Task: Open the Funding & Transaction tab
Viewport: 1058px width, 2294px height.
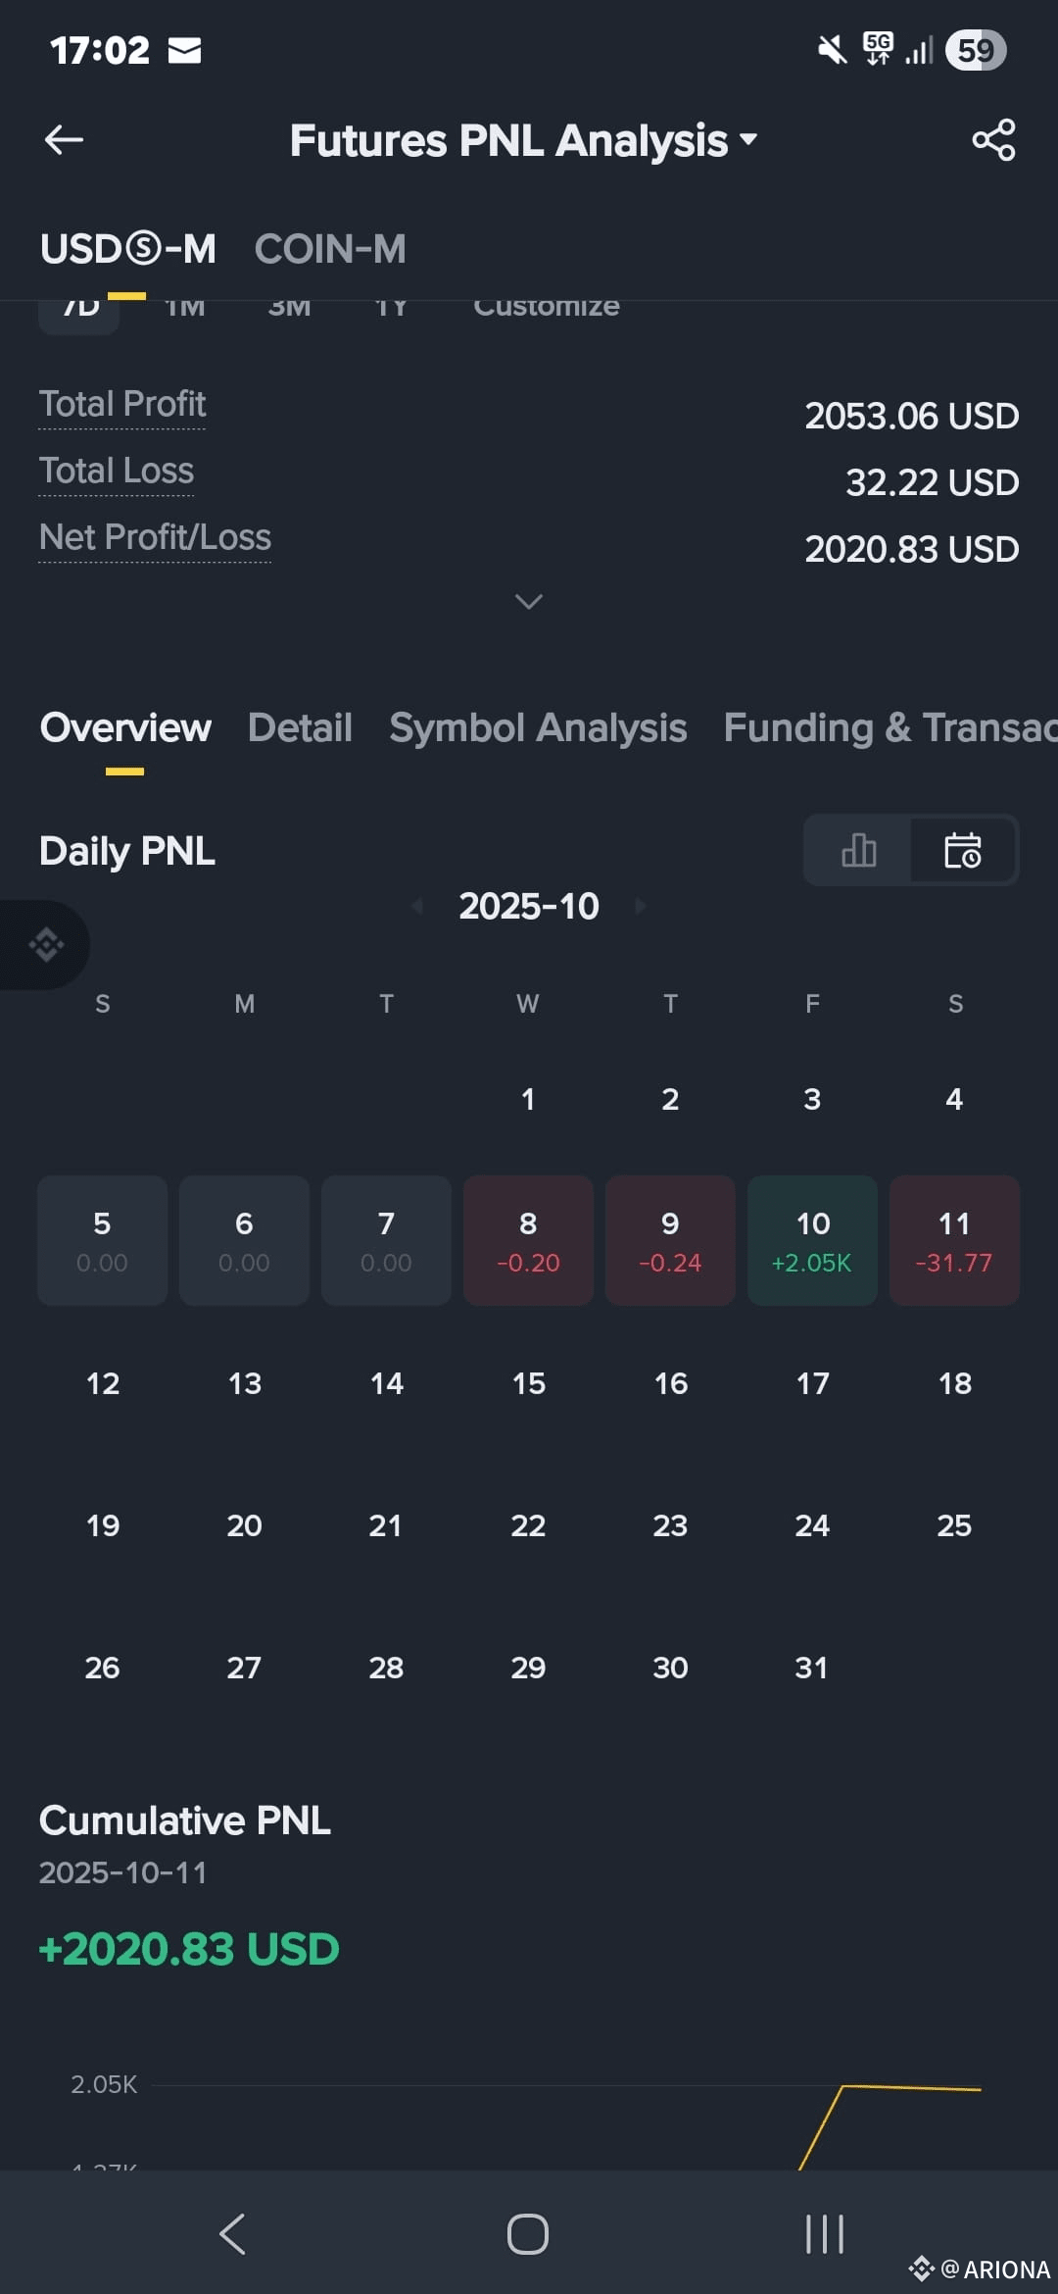Action: click(890, 727)
